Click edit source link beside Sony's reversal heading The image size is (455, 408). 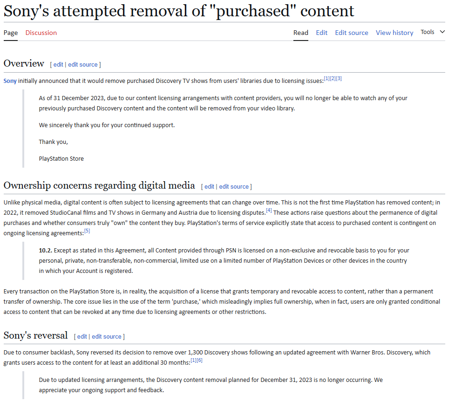(107, 337)
